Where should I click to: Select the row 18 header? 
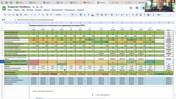click(2, 62)
